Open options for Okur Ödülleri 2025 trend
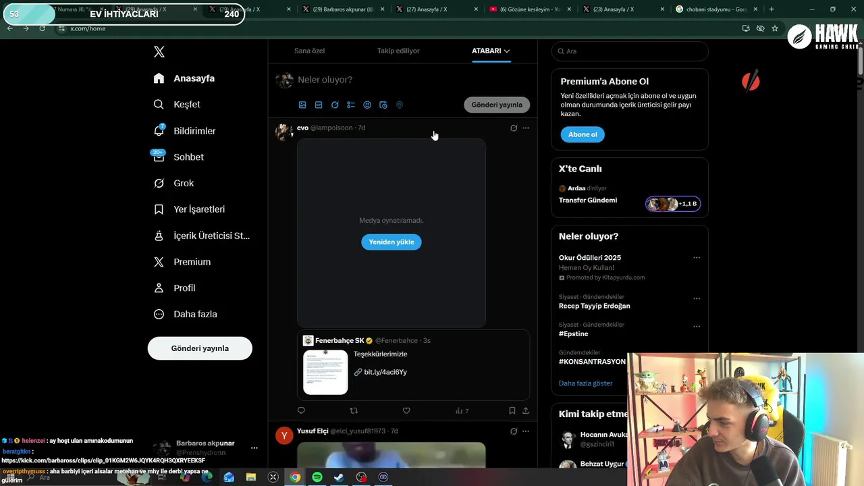The height and width of the screenshot is (486, 864). 697,257
